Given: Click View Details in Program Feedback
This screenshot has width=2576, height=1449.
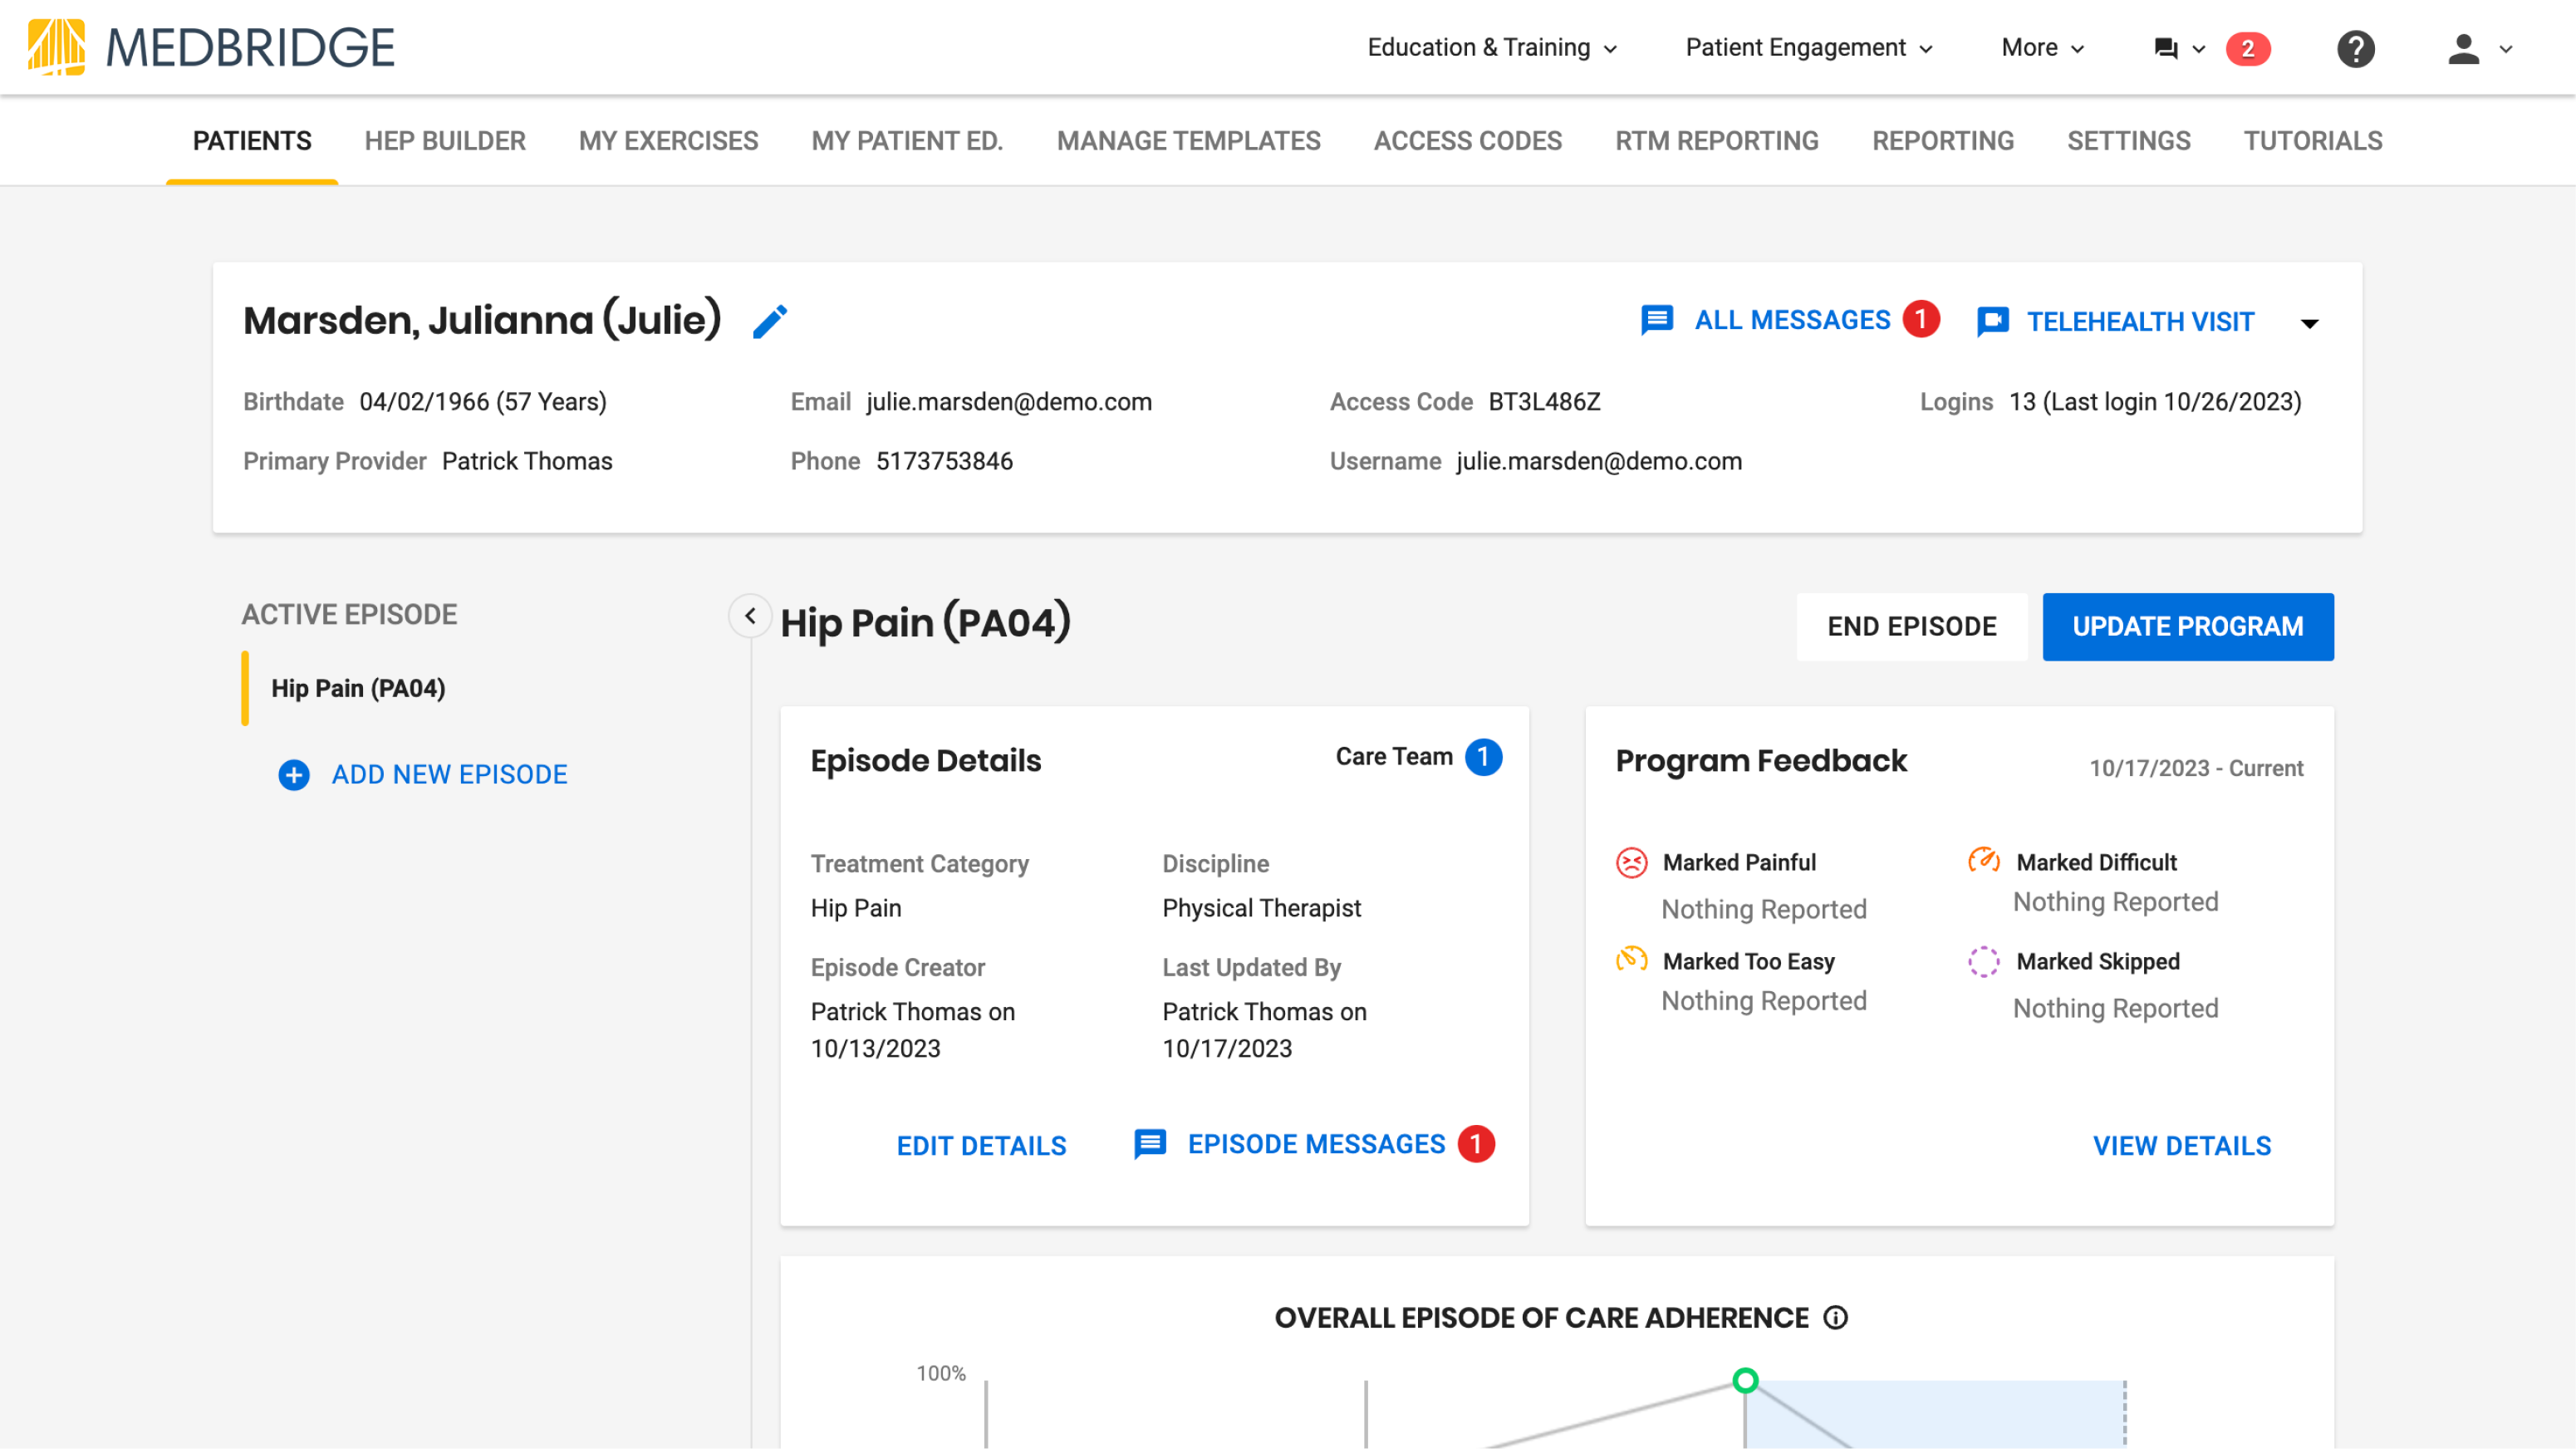Looking at the screenshot, I should [x=2182, y=1146].
